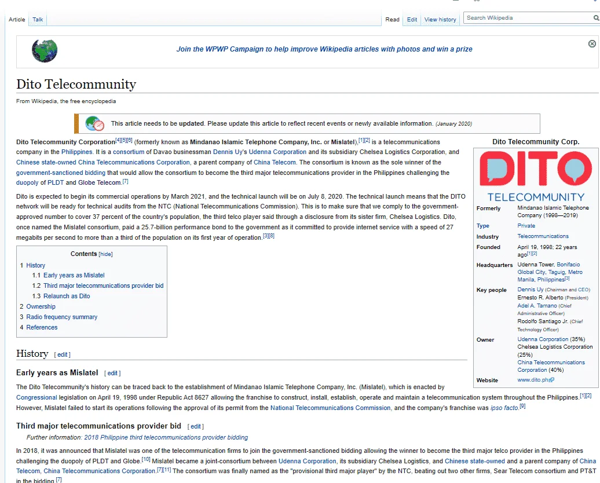
Task: Open the Adel A. Tamano link
Action: 537,306
